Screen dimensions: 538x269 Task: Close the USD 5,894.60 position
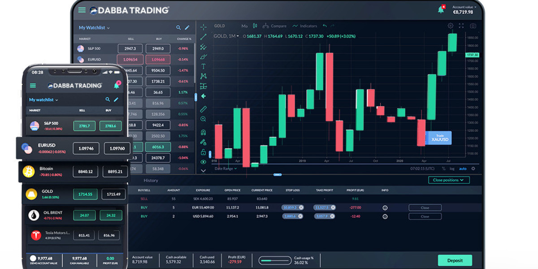pyautogui.click(x=425, y=216)
